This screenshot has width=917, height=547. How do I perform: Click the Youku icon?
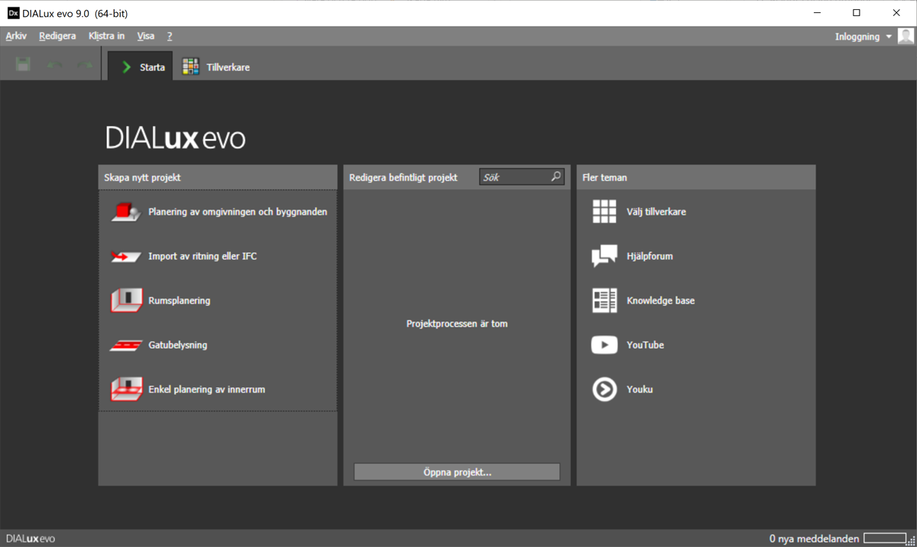pos(604,389)
